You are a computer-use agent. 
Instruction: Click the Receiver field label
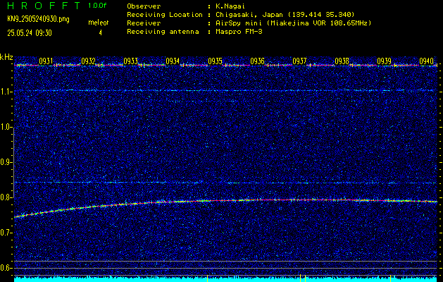point(144,23)
